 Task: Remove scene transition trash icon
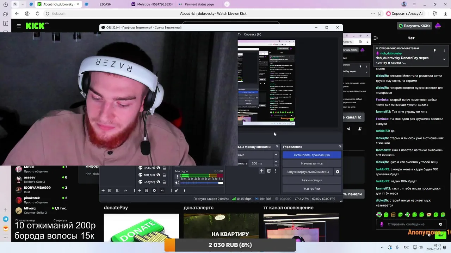coord(268,171)
